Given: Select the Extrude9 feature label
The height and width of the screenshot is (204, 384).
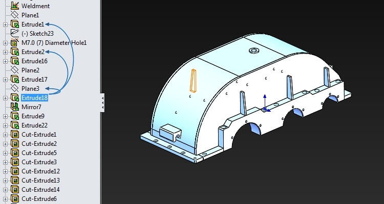Looking at the screenshot, I should coord(33,116).
